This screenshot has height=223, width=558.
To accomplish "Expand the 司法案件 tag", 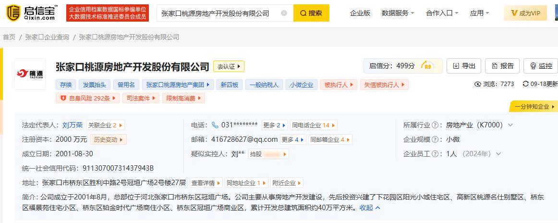I will pyautogui.click(x=141, y=99).
